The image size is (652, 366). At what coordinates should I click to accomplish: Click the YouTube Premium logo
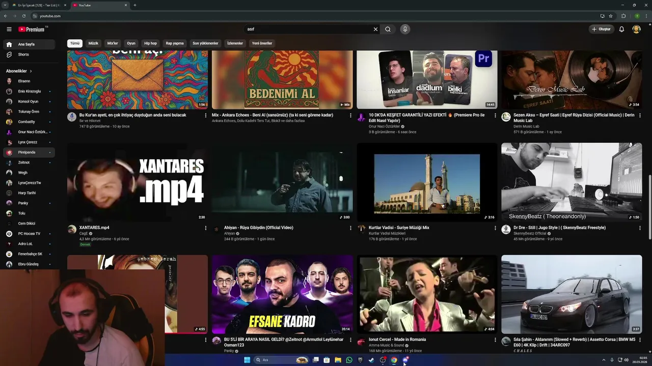click(32, 29)
